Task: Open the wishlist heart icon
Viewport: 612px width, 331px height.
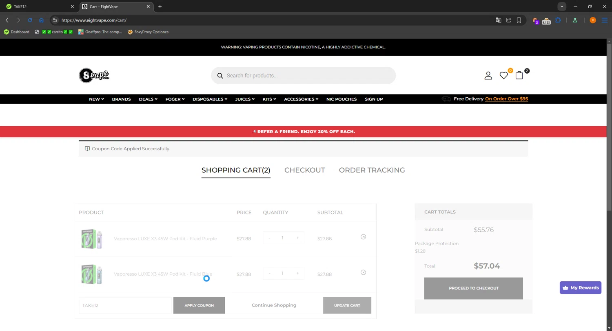Action: point(504,76)
